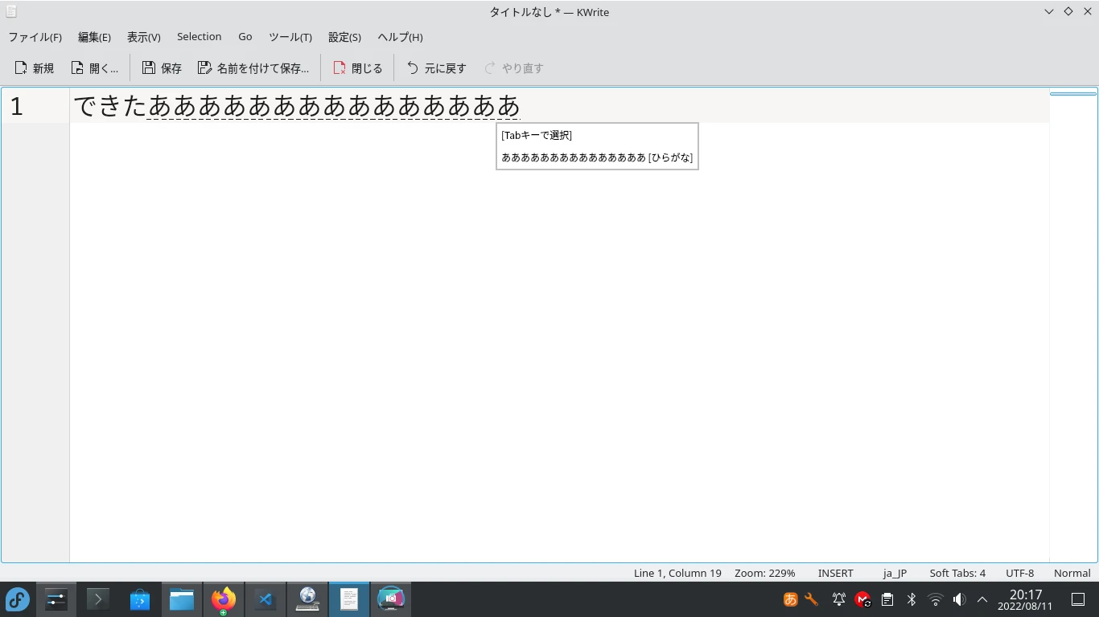Open the Selection menu
This screenshot has width=1099, height=617.
pos(199,37)
